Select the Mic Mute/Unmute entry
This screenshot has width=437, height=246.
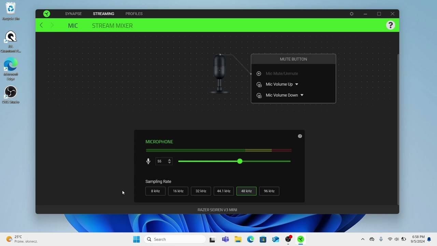[x=282, y=73]
